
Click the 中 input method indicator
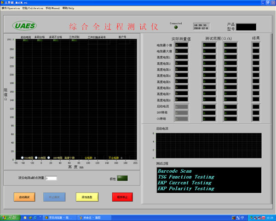tap(242, 218)
